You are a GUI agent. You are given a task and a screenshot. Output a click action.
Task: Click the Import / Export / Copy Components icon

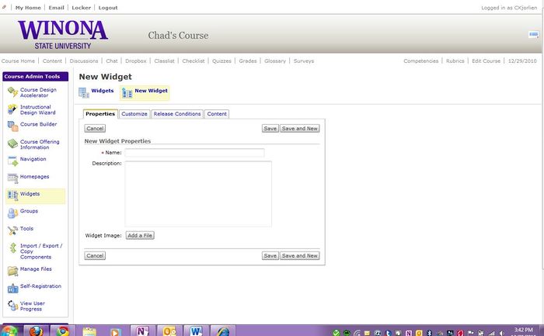12,249
